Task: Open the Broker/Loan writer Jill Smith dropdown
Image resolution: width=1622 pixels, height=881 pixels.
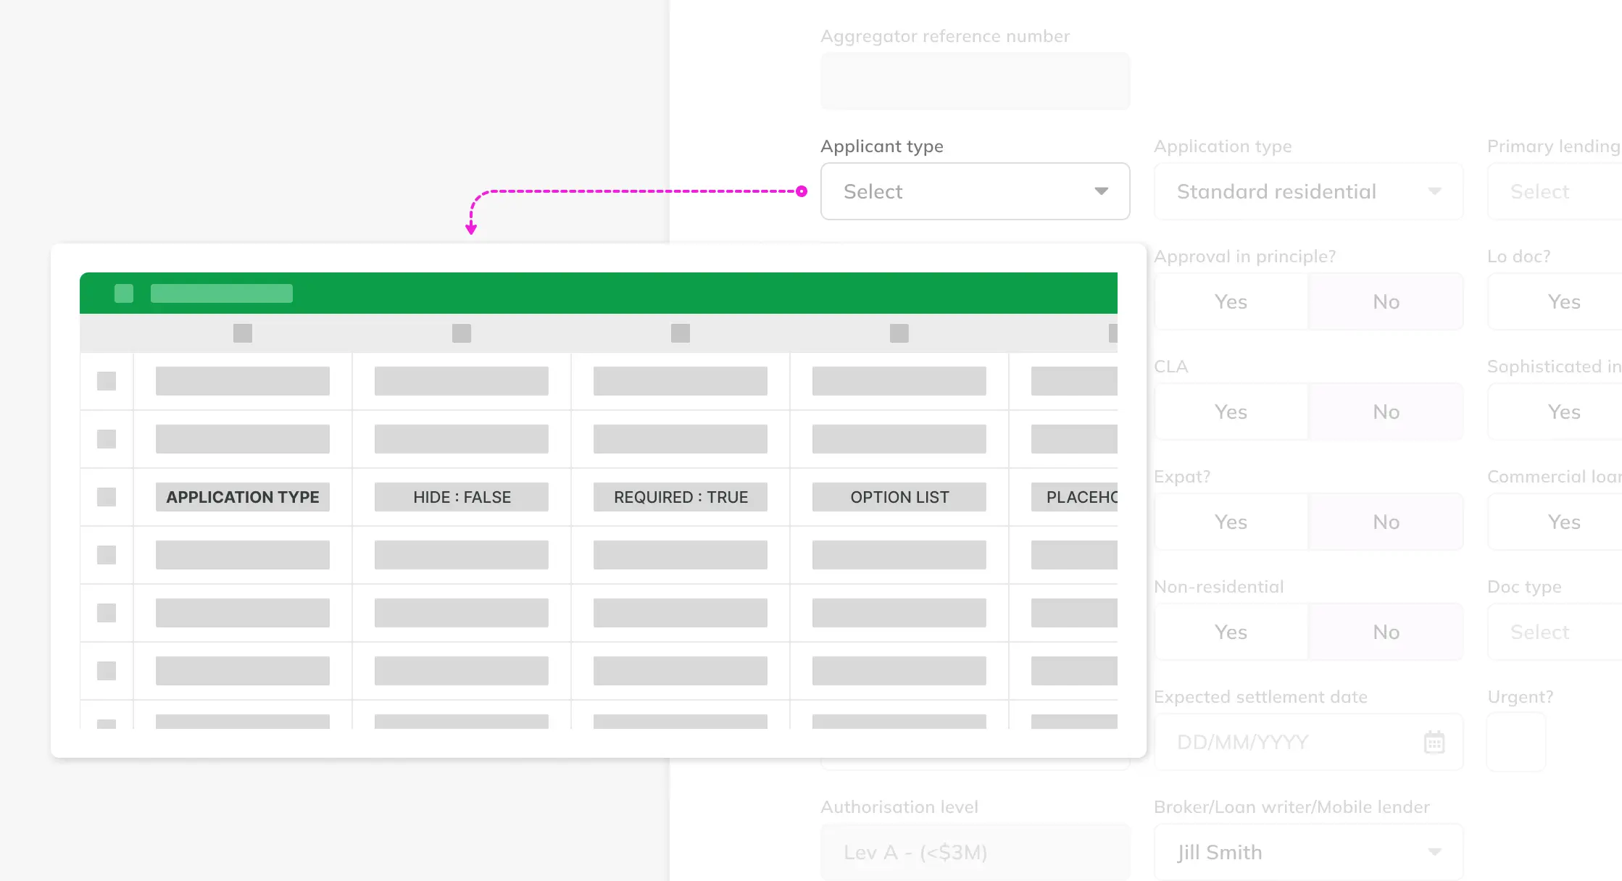Action: [1308, 852]
